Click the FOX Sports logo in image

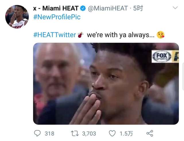coord(162,56)
